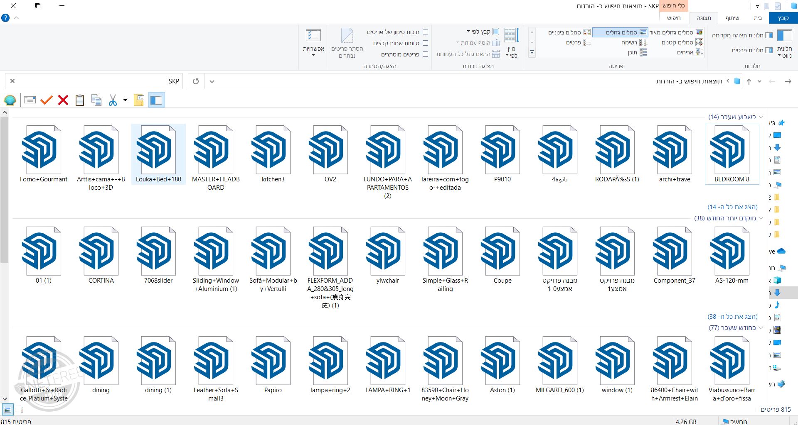Open the חלונית ניווט navigation pane menu

click(x=784, y=44)
